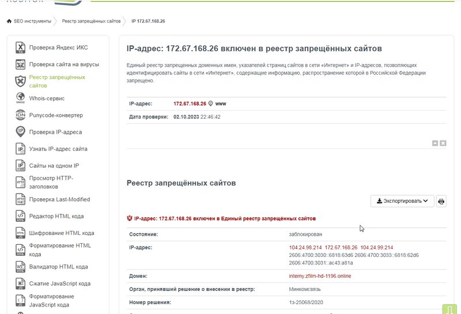Viewport: 461px width, 314px height.
Task: Click the Last-Modified check icon
Action: point(20,199)
